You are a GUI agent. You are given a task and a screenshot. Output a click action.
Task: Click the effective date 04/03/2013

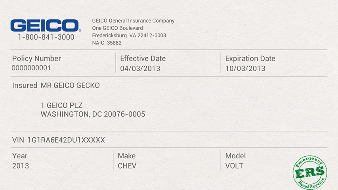[x=140, y=68]
